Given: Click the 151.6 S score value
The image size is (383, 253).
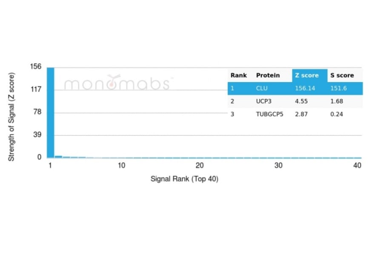Looking at the screenshot, I should [x=339, y=89].
